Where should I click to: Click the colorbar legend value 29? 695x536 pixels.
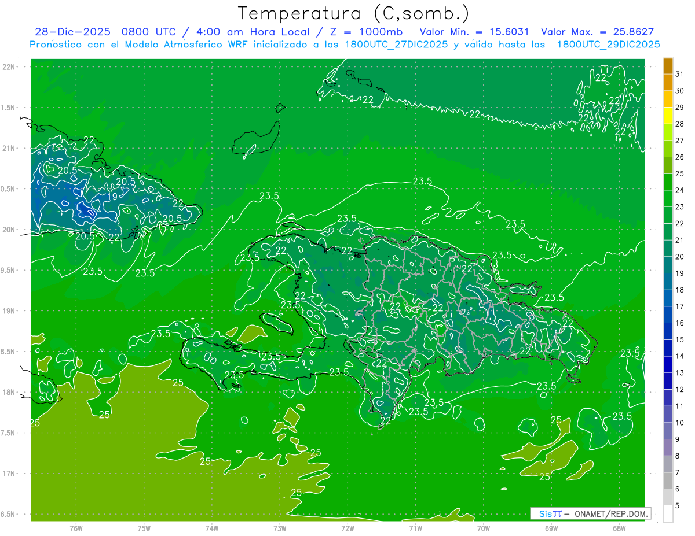679,107
